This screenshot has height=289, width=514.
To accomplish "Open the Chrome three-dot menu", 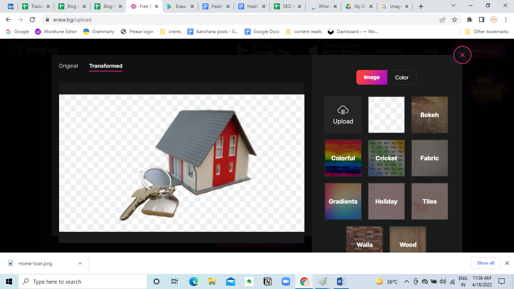I will 506,20.
